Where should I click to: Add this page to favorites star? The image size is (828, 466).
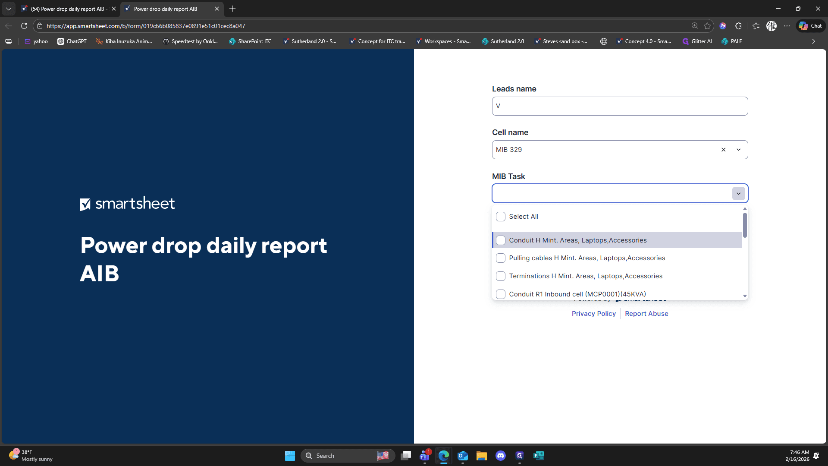[707, 26]
